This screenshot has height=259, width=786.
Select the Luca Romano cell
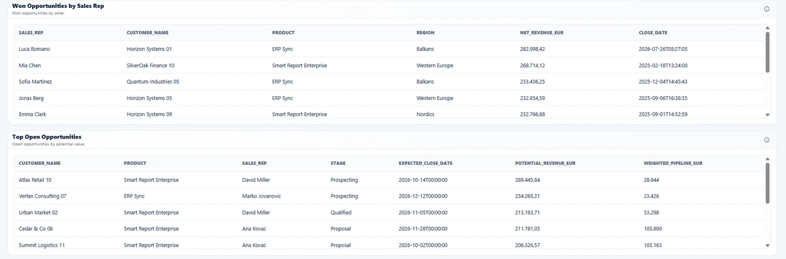(35, 49)
